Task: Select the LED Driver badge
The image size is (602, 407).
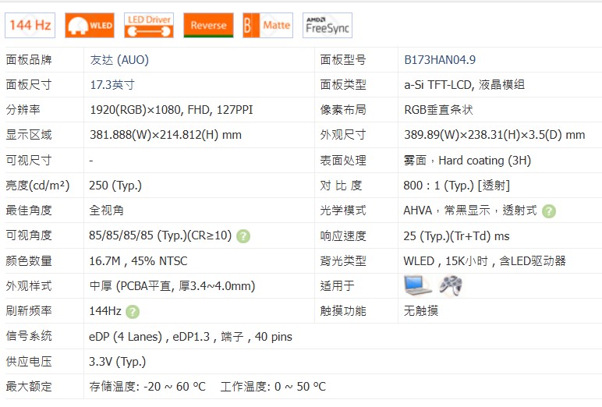Action: (x=149, y=25)
